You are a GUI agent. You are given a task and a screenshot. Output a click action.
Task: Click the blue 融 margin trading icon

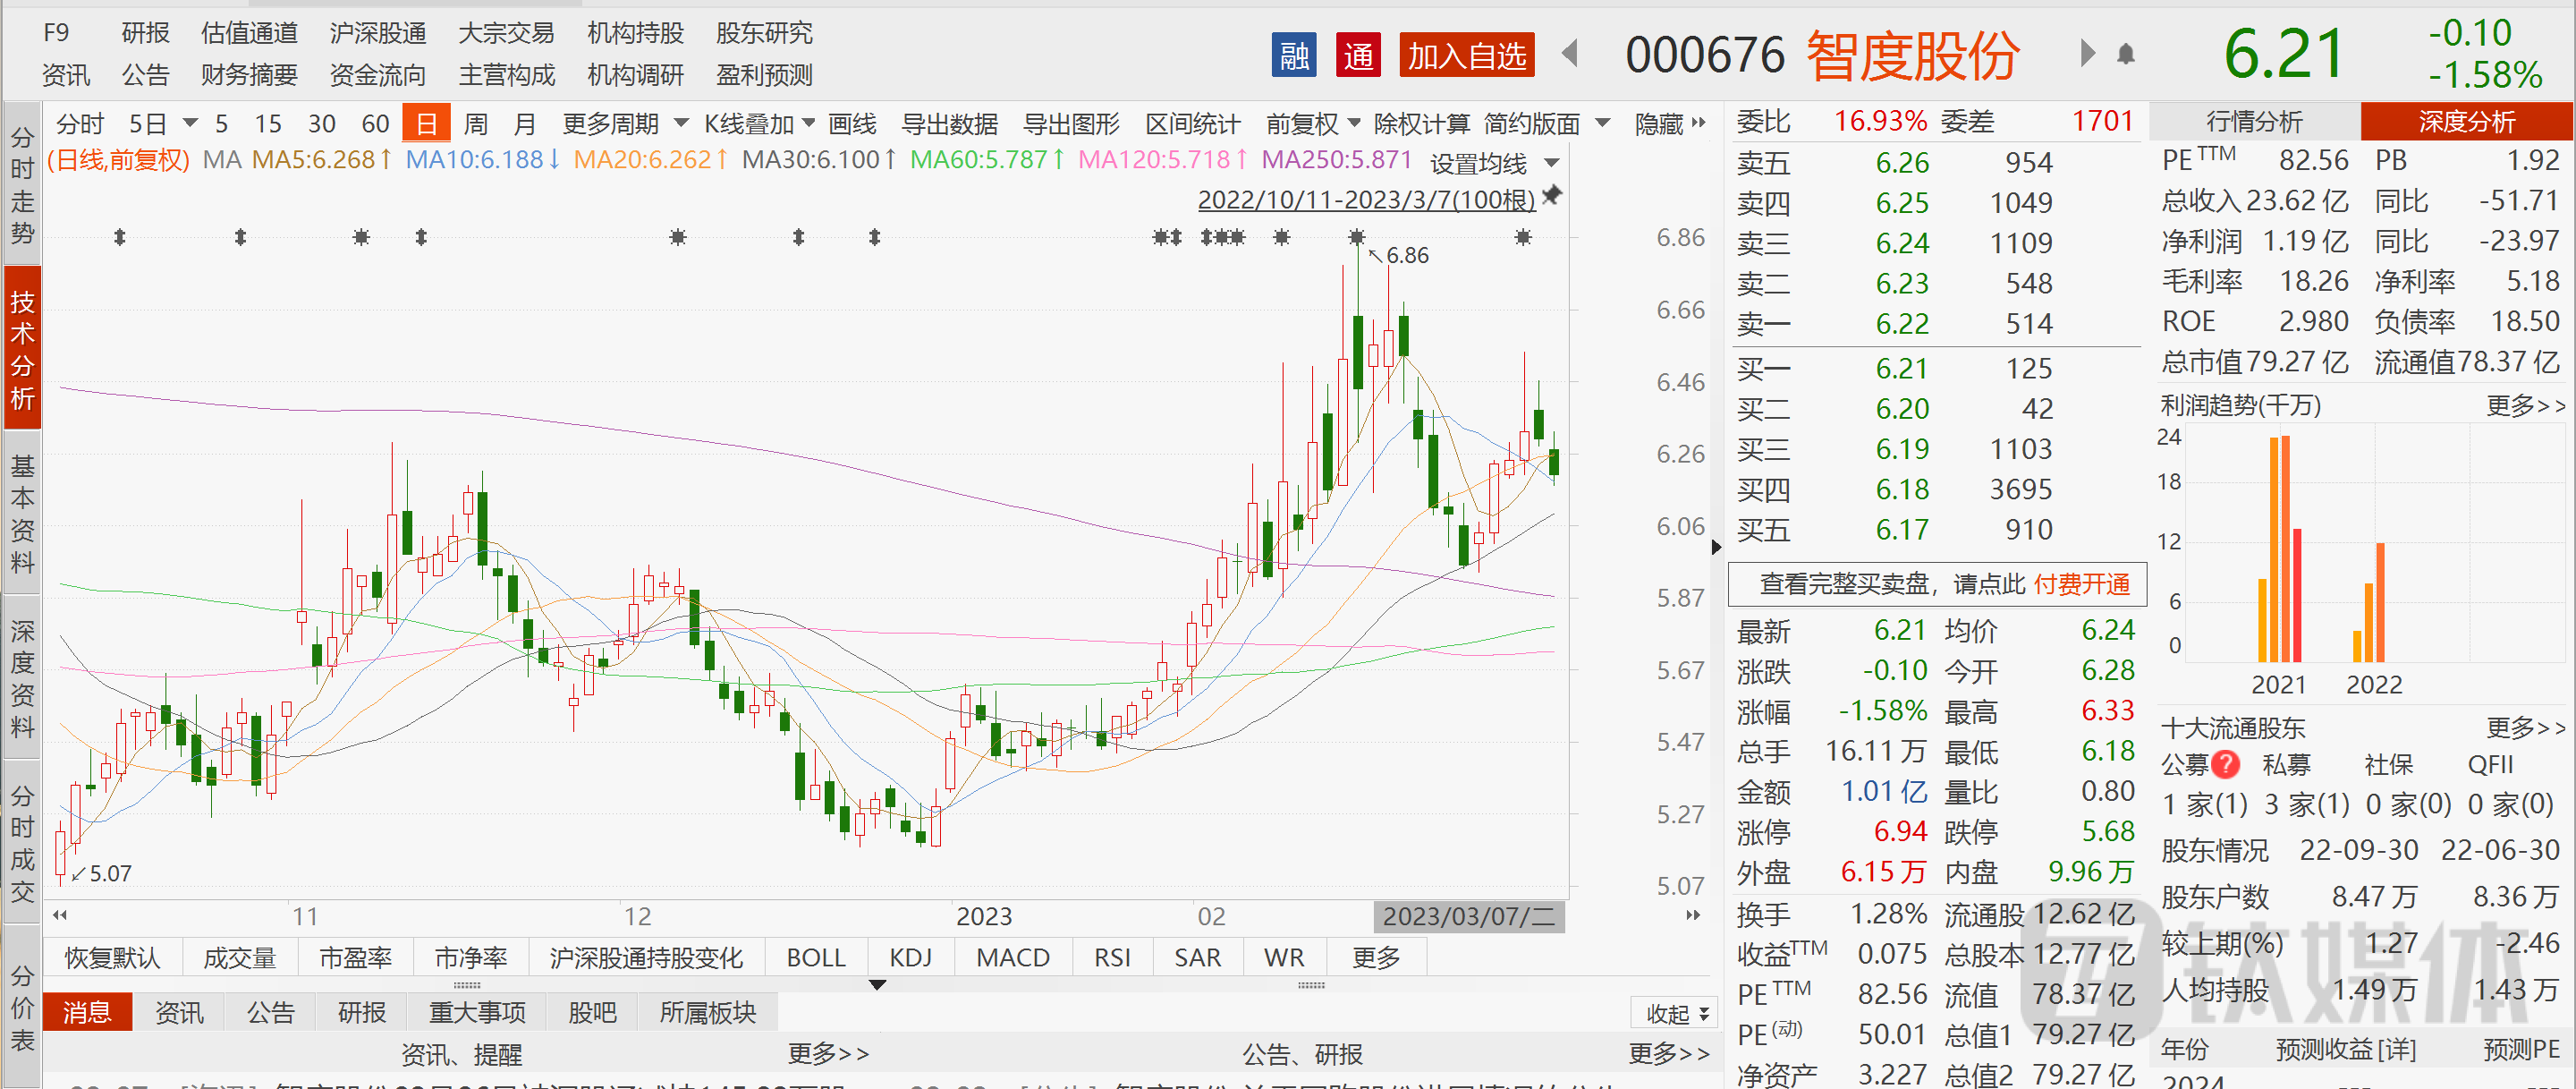coord(1293,55)
